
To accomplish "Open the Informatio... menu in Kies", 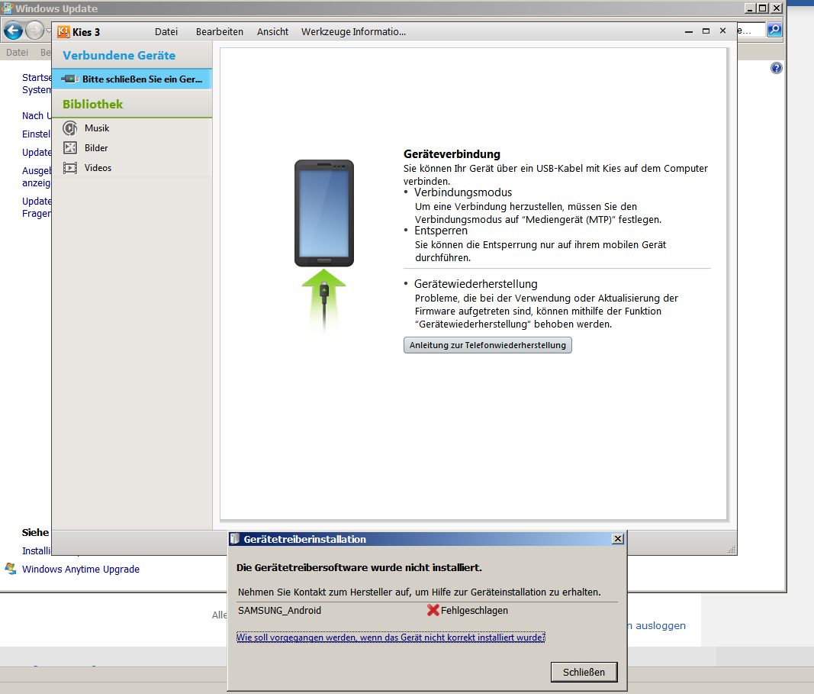I will 379,32.
